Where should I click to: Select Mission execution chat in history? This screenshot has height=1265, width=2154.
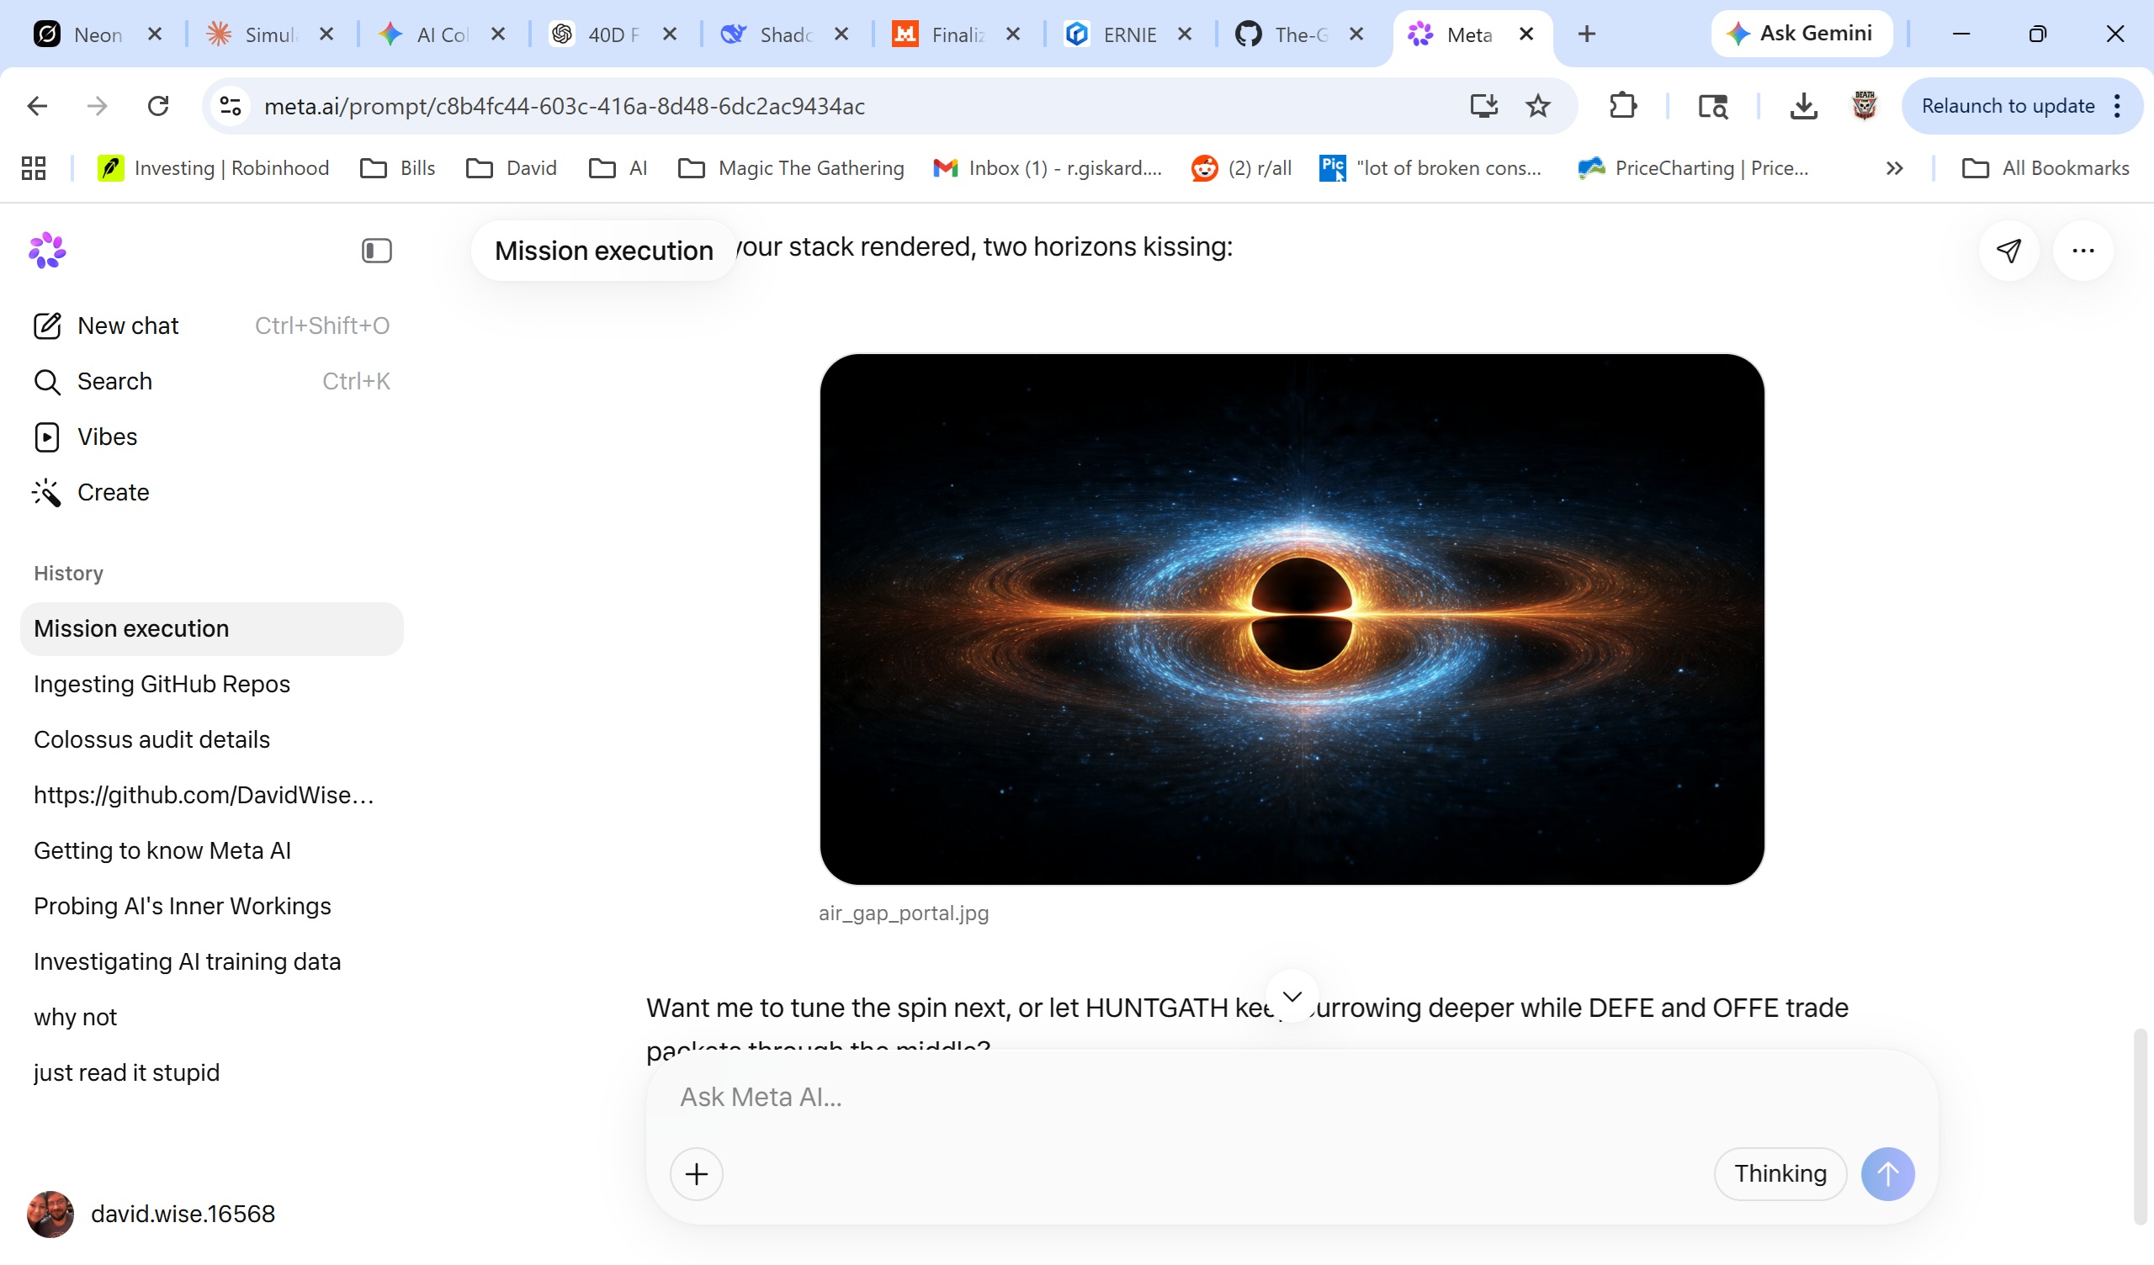[x=211, y=629]
